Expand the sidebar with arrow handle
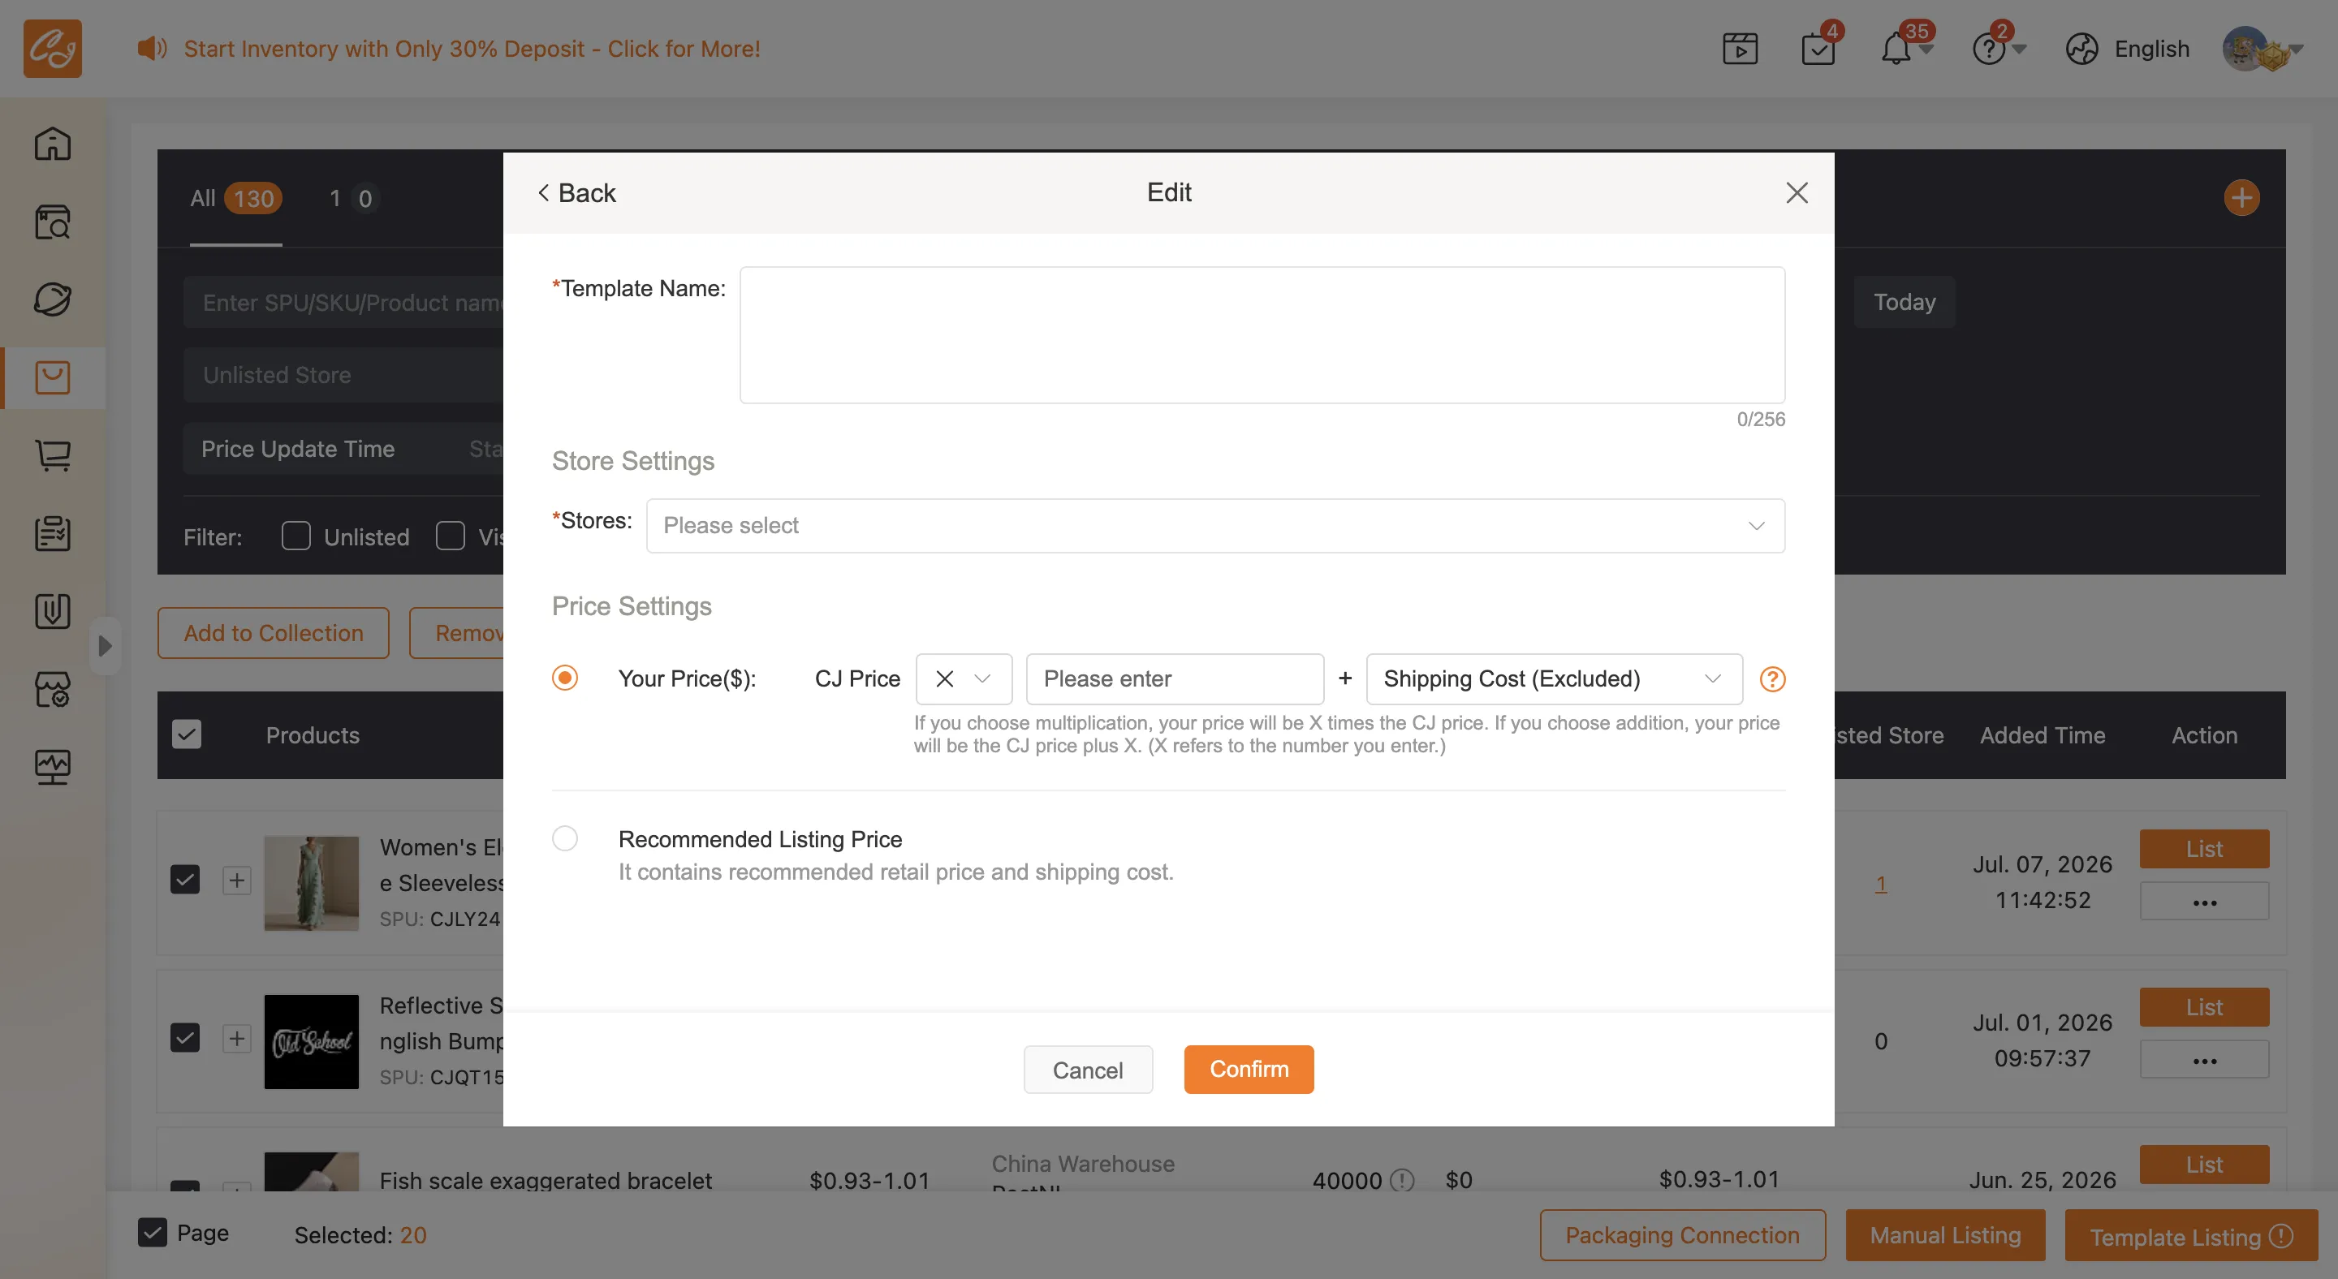This screenshot has height=1279, width=2338. tap(105, 646)
